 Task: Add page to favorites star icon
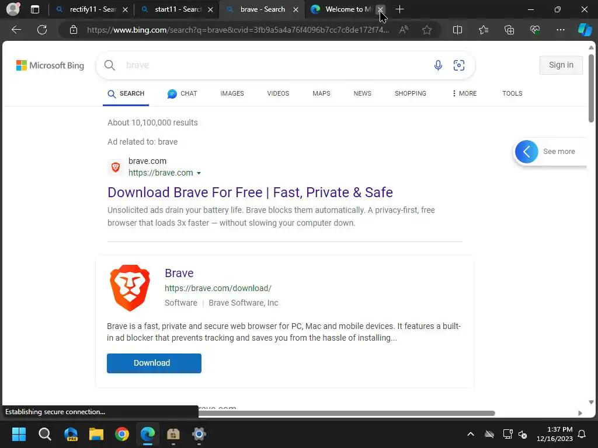[427, 30]
